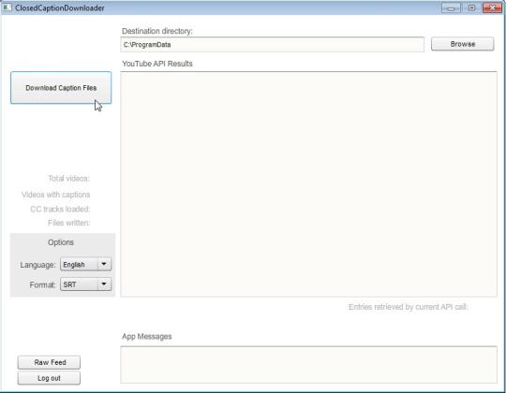Click 'Entries retrieved by current API call' text
Viewport: 506px width, 393px height.
click(409, 307)
